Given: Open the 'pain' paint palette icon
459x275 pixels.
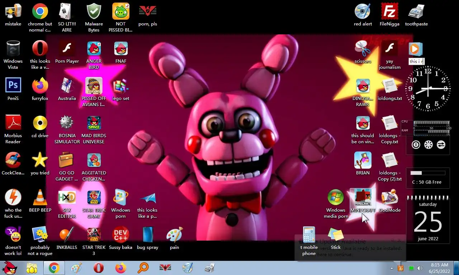Looking at the screenshot, I should tap(175, 238).
